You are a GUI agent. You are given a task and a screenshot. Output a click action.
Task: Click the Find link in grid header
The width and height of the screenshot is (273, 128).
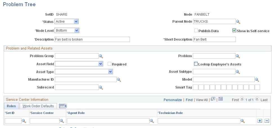pyautogui.click(x=189, y=100)
